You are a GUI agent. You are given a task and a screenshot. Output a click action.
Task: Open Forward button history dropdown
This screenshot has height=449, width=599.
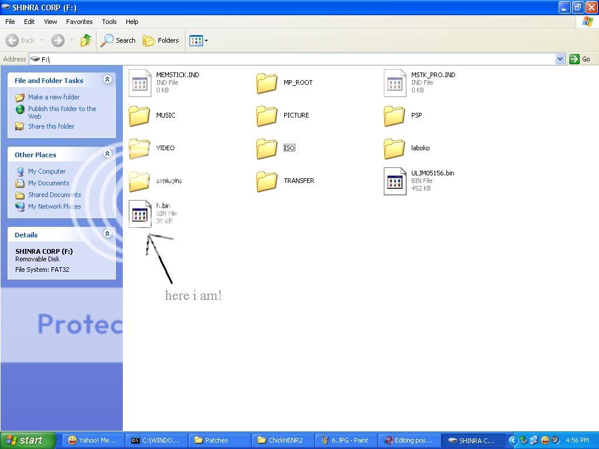71,40
